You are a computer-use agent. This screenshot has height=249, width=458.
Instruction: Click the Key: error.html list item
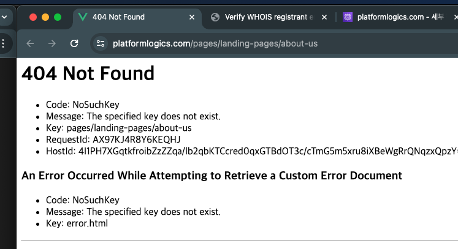77,223
